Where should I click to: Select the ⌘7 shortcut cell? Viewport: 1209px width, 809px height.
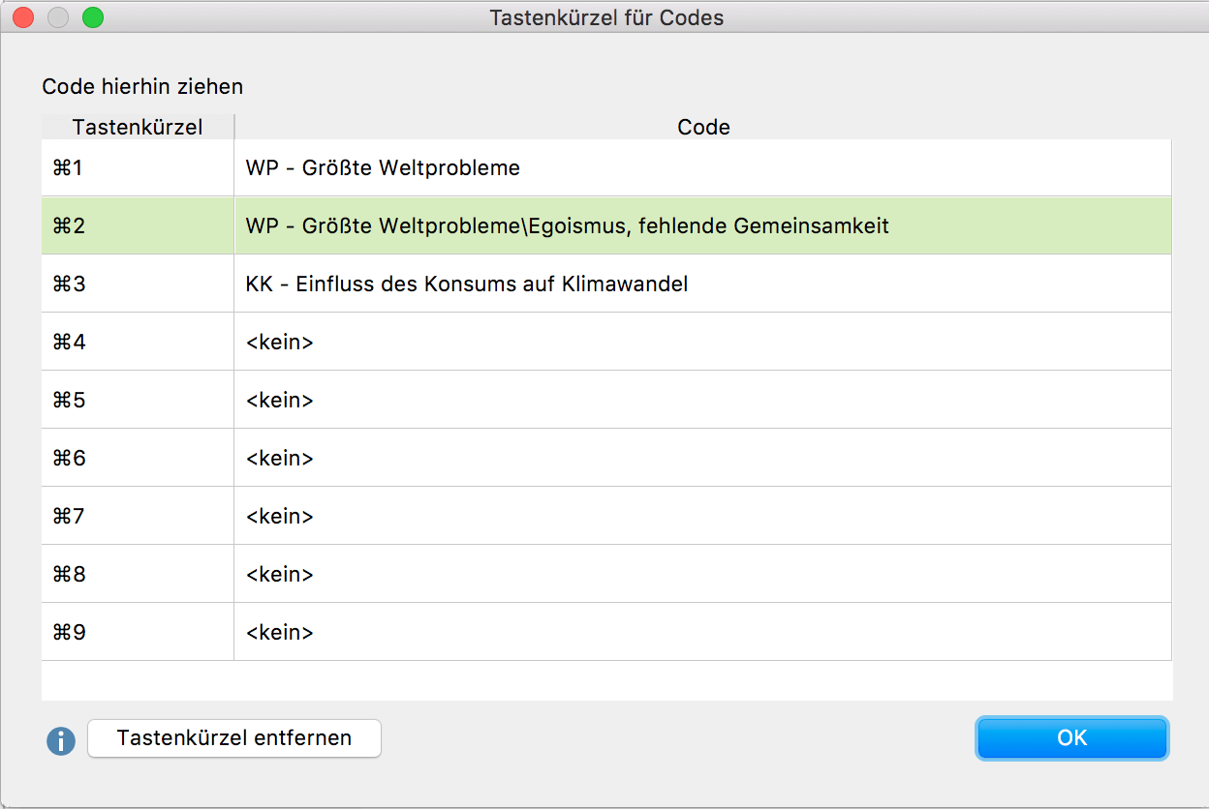point(138,517)
